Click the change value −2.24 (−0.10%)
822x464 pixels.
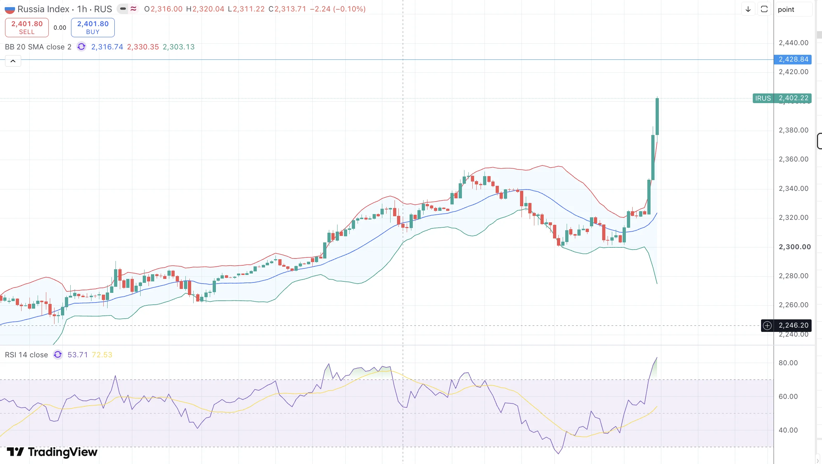click(x=337, y=9)
